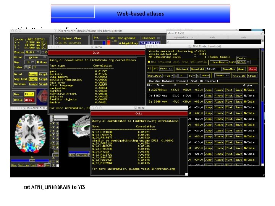The width and height of the screenshot is (275, 206).
Task: Jump to cluster 2 (11767 vox)
Action: [209, 96]
